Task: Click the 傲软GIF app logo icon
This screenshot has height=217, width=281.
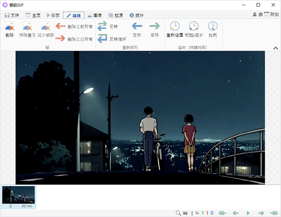Action: [x=5, y=5]
